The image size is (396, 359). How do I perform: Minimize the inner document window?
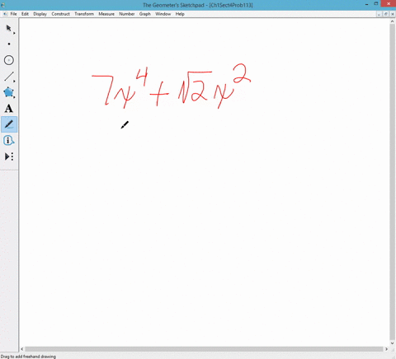(379, 14)
